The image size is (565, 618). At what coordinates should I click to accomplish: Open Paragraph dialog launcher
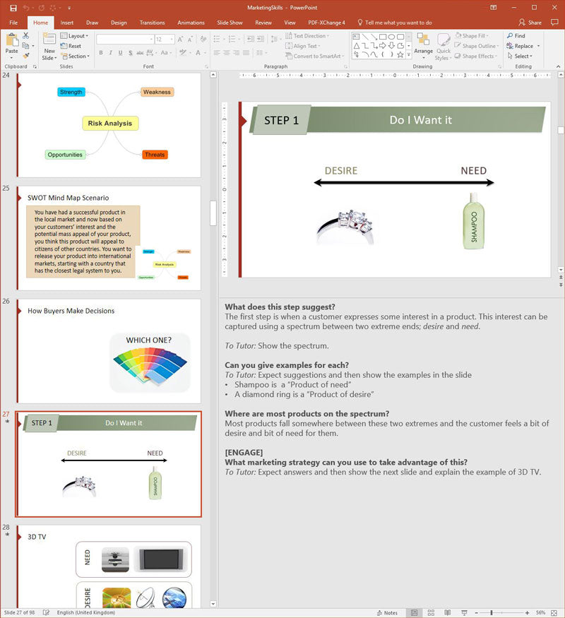(345, 66)
